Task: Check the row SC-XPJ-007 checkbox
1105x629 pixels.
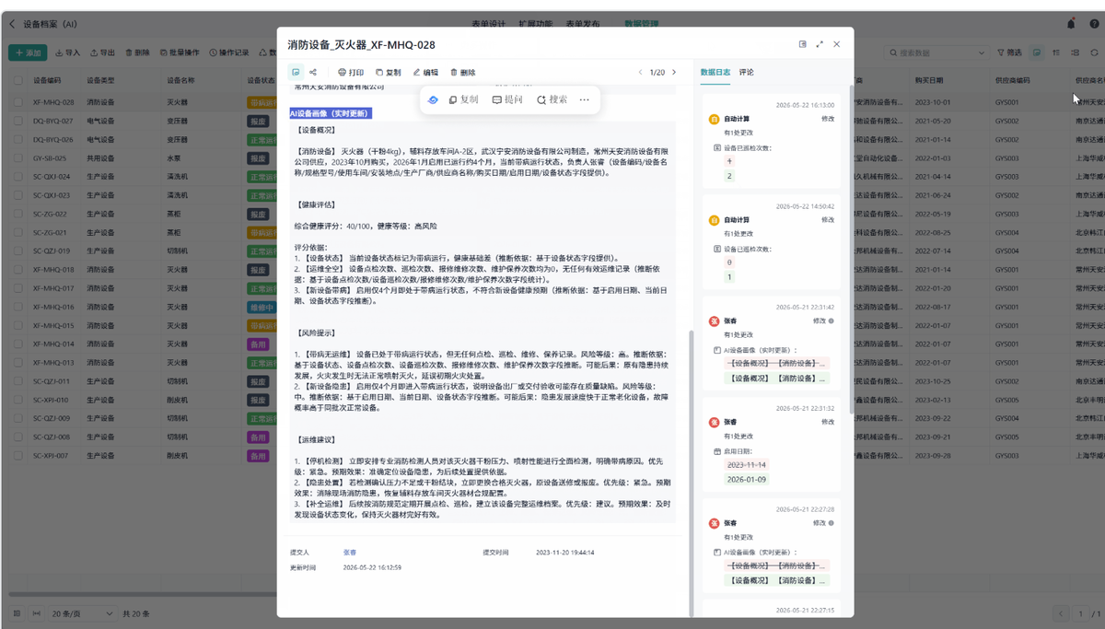Action: pyautogui.click(x=17, y=456)
